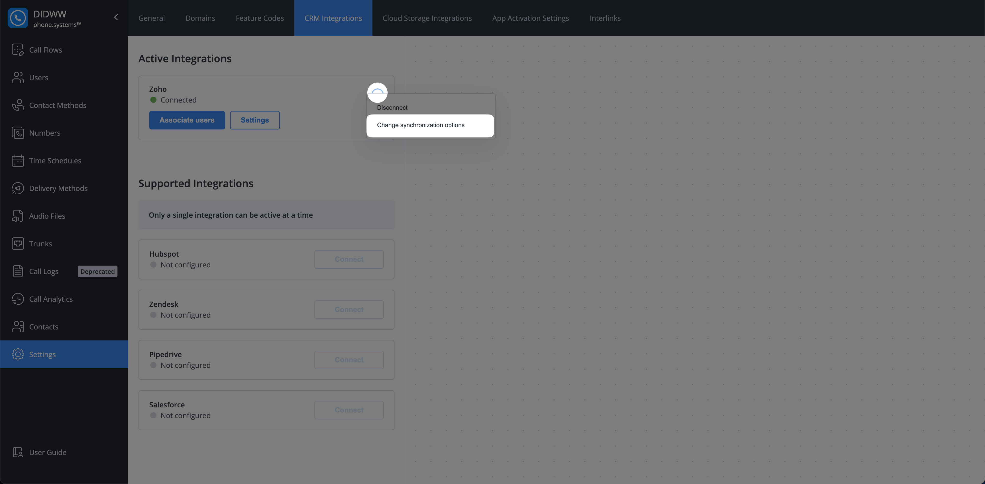Click the Settings gear icon
985x484 pixels.
[18, 355]
